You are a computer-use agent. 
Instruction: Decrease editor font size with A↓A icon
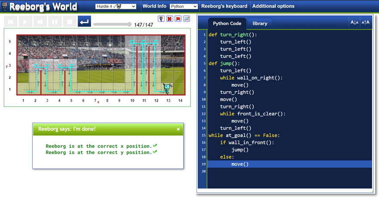coord(354,22)
